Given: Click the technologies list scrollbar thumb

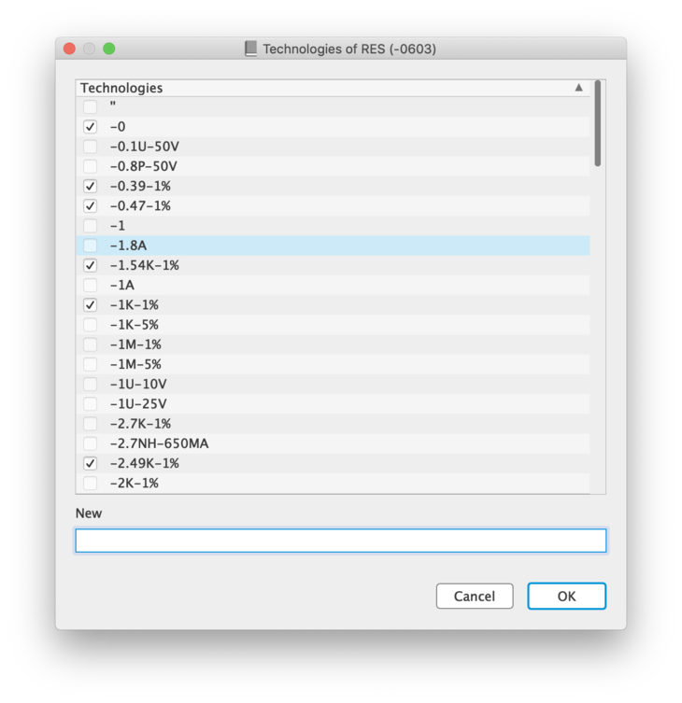Looking at the screenshot, I should (x=597, y=123).
